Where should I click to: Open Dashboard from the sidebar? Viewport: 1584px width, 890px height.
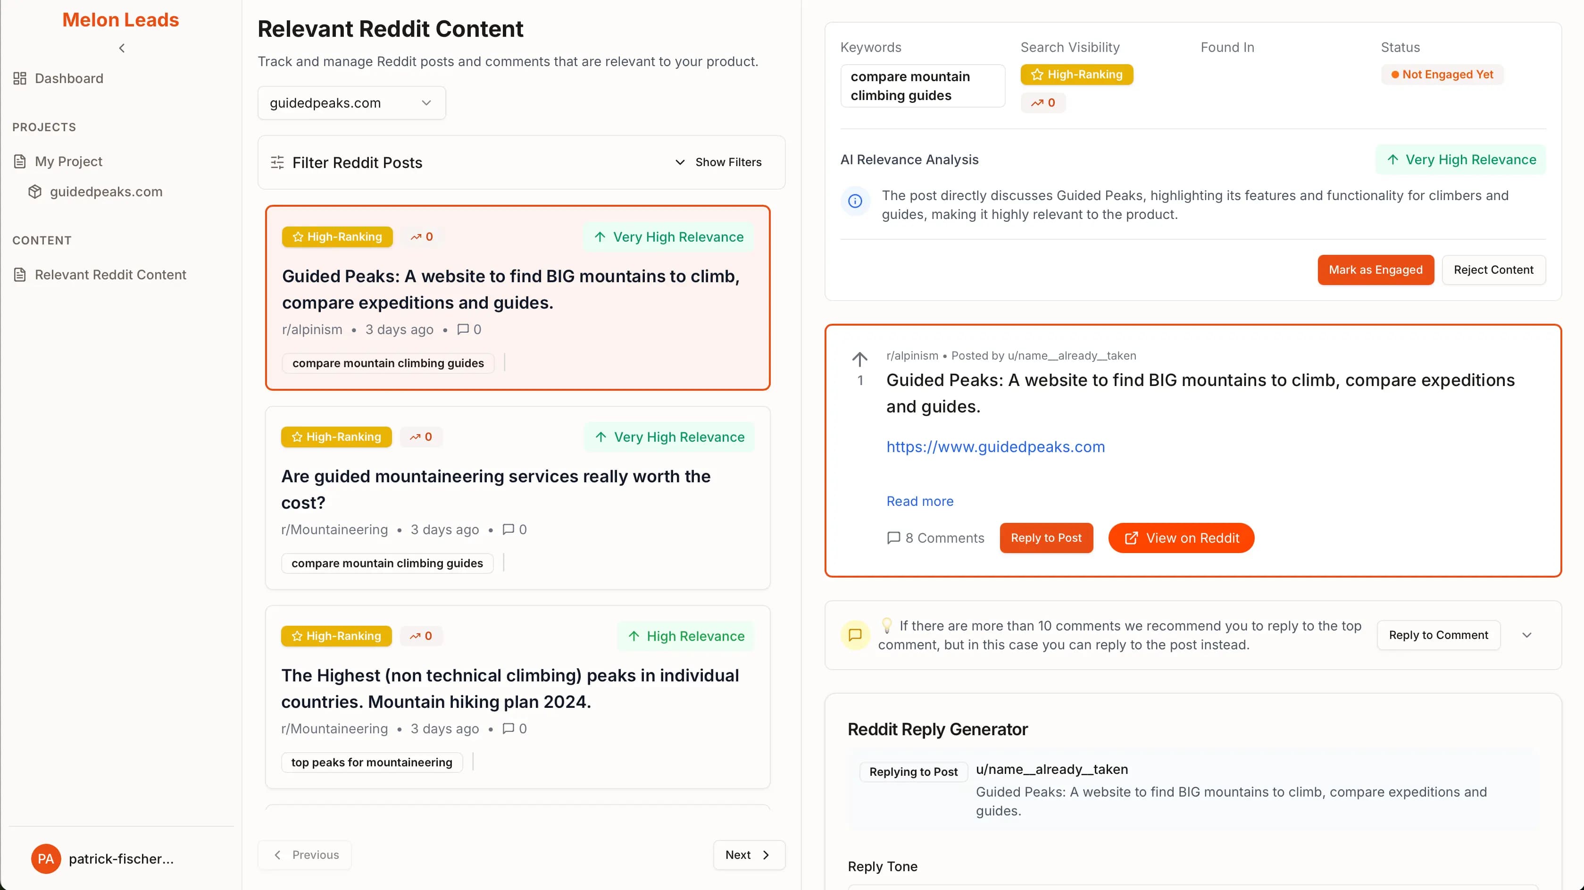68,78
